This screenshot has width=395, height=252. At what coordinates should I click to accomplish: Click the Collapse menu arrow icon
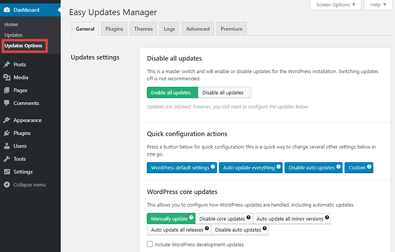click(x=7, y=184)
